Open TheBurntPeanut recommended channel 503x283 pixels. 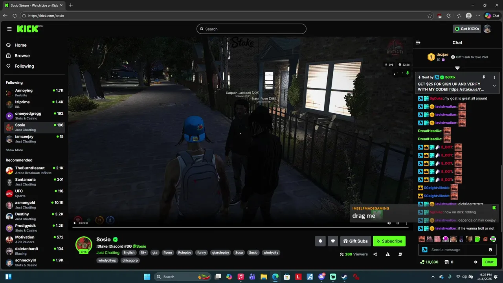click(35, 170)
